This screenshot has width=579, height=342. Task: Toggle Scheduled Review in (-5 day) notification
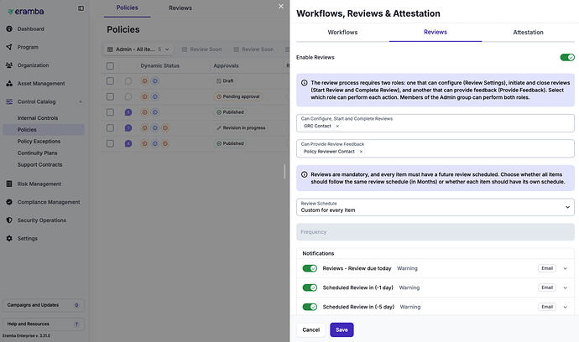(x=310, y=307)
